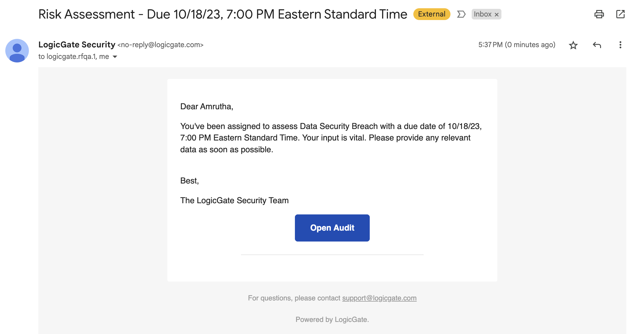Expand recipient details arrow next to me
Image resolution: width=634 pixels, height=334 pixels.
point(115,57)
